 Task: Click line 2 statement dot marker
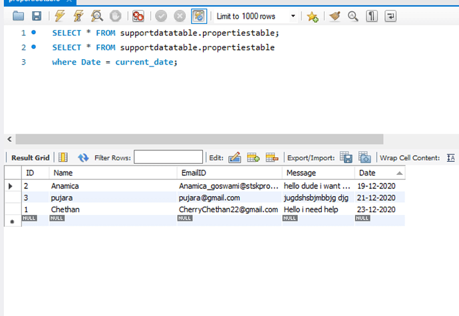tap(34, 47)
